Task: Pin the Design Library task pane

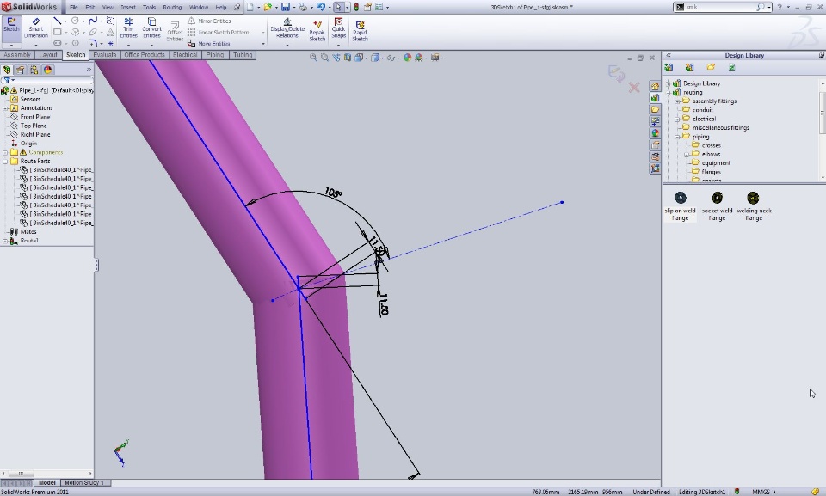Action: pos(821,55)
